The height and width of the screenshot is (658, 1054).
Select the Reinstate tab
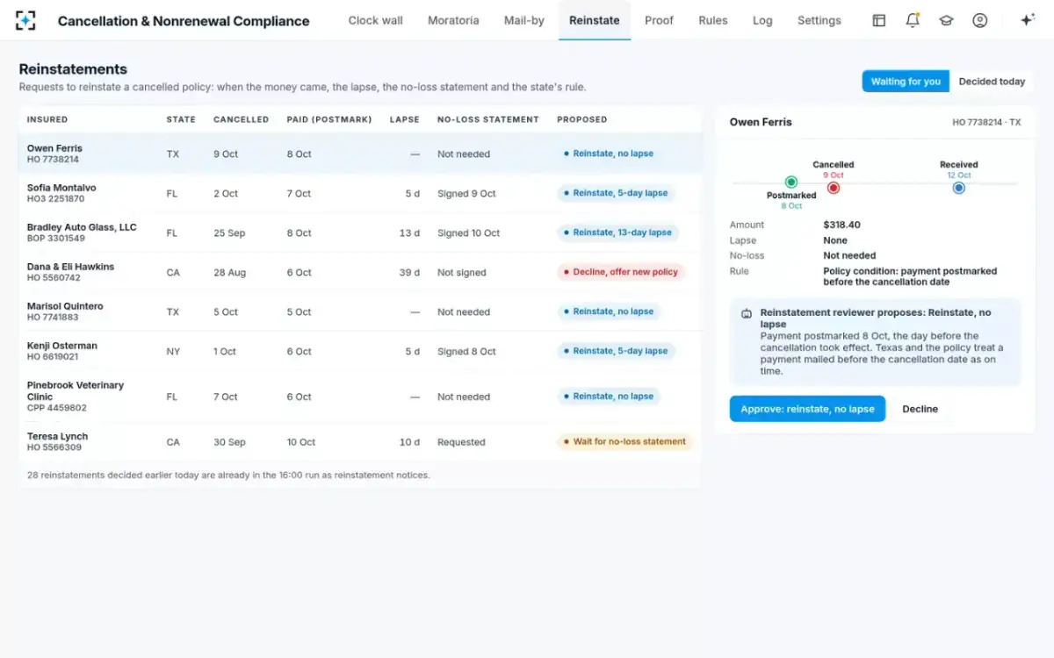595,20
